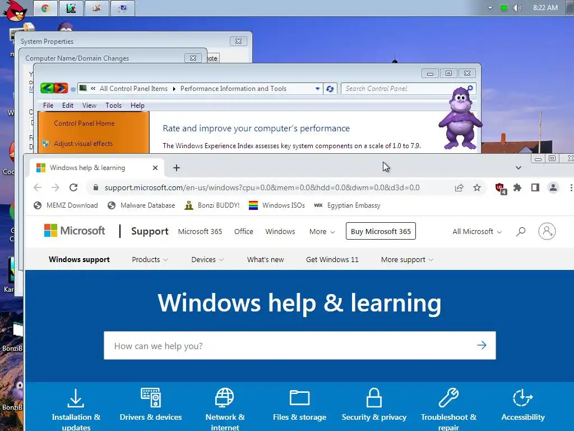Toggle Chrome side panel icon
The image size is (574, 431).
tap(535, 187)
